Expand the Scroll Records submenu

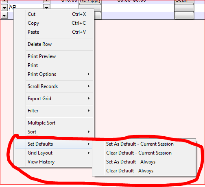point(54,86)
